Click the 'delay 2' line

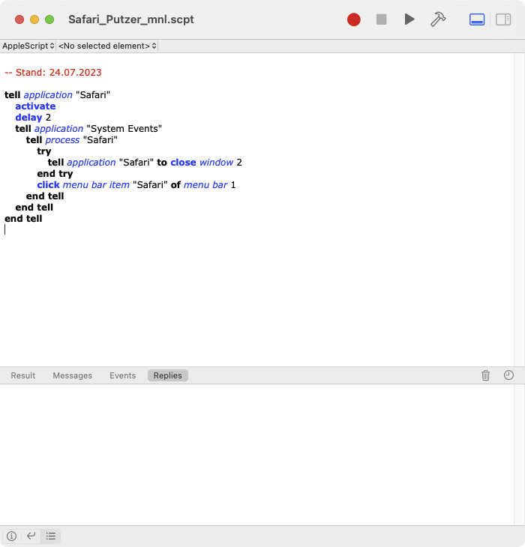[x=33, y=117]
